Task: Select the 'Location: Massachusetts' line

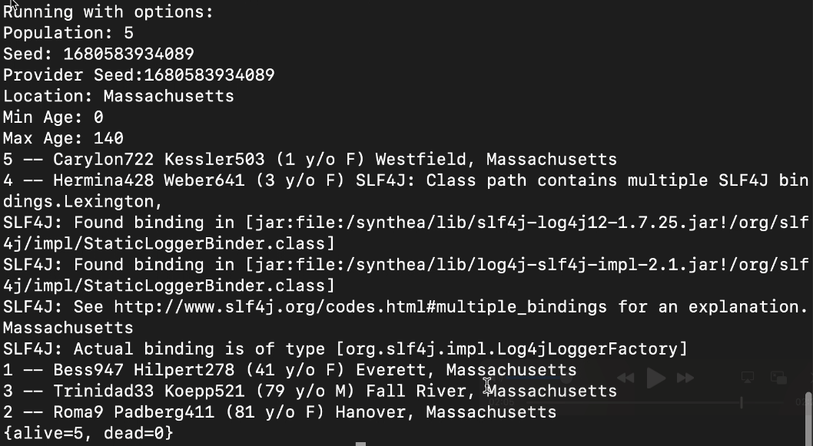Action: [x=118, y=96]
